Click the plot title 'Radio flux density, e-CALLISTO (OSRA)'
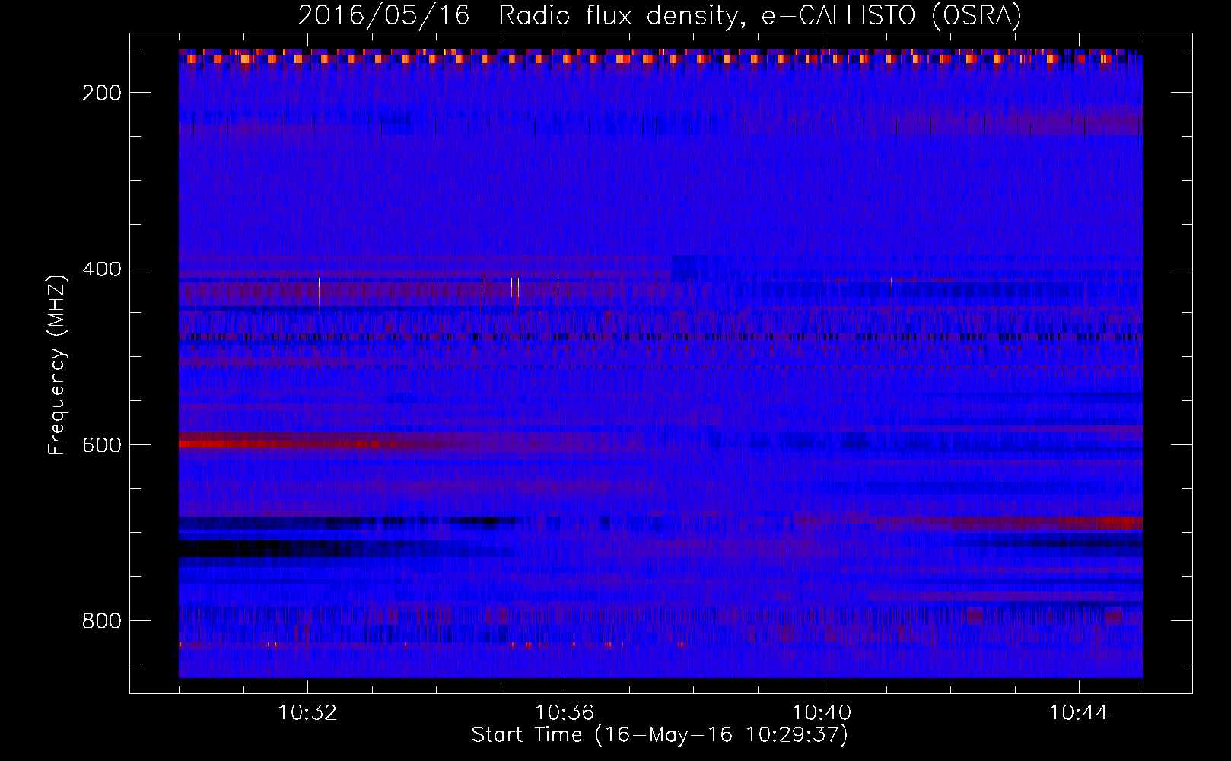 760,15
